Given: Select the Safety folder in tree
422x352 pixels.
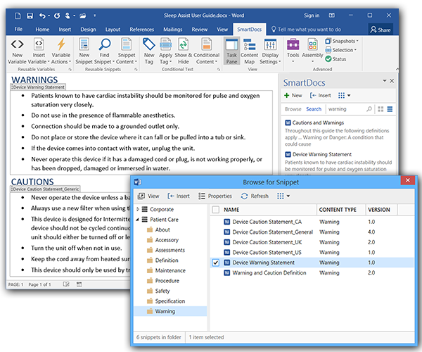Looking at the screenshot, I should 158,291.
